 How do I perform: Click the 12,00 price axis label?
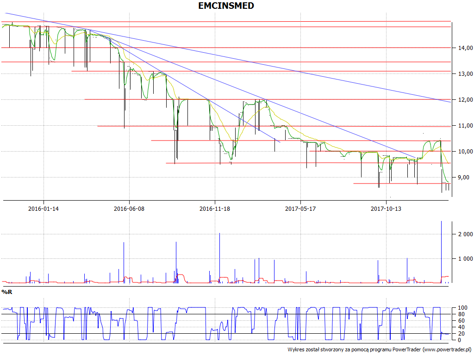[466, 100]
